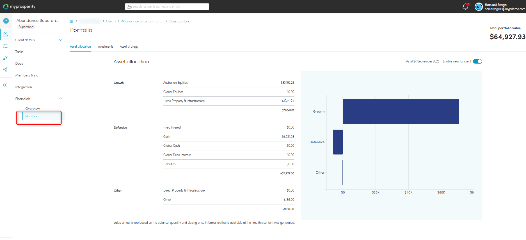The width and height of the screenshot is (526, 240).
Task: Open Overview under Financials
Action: pos(33,109)
